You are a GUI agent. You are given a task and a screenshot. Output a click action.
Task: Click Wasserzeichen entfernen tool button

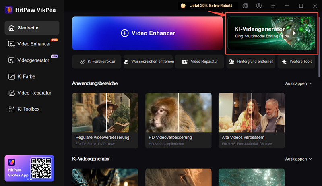tap(148, 62)
